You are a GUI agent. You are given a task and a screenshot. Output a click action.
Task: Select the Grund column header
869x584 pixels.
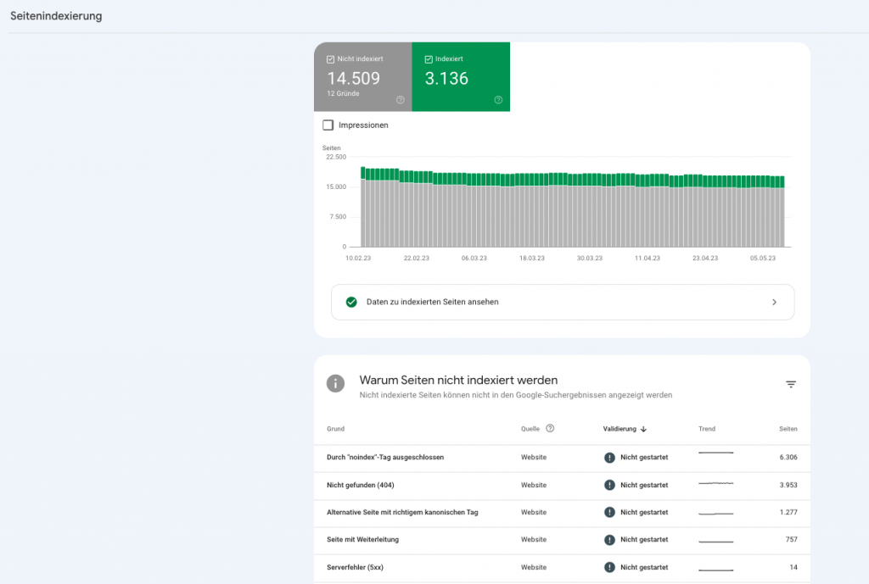point(335,429)
